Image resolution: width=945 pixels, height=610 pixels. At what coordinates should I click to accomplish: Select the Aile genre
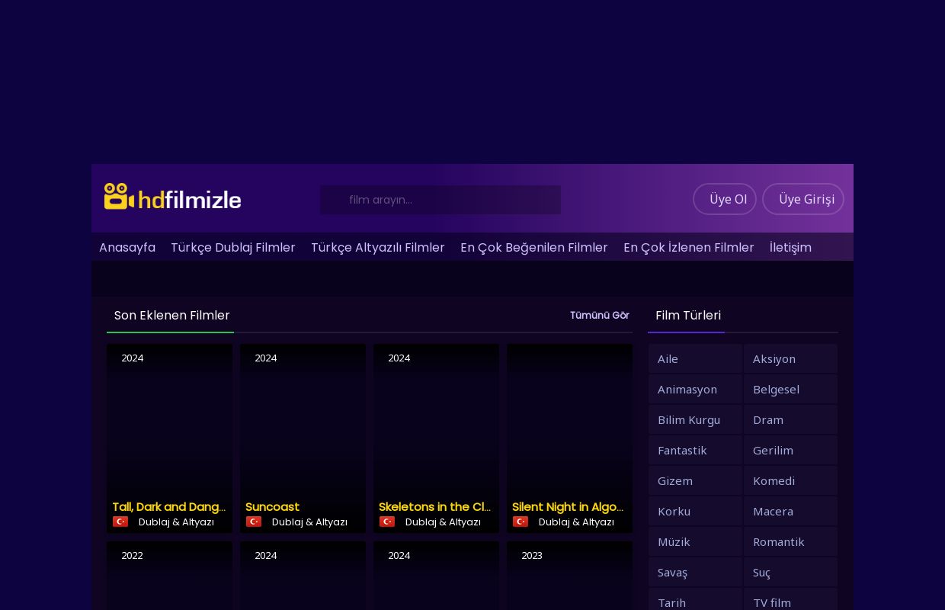pyautogui.click(x=695, y=358)
